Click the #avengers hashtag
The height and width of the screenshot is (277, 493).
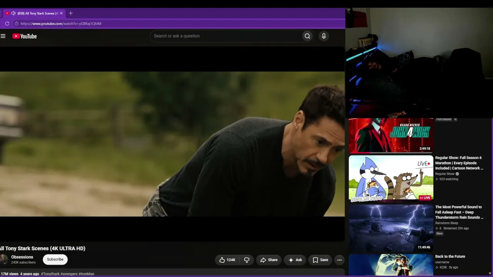click(69, 274)
